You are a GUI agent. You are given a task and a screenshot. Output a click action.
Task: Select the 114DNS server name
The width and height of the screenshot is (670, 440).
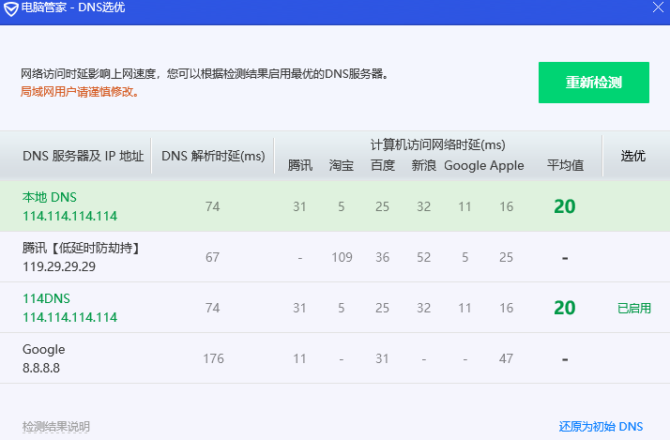click(46, 298)
